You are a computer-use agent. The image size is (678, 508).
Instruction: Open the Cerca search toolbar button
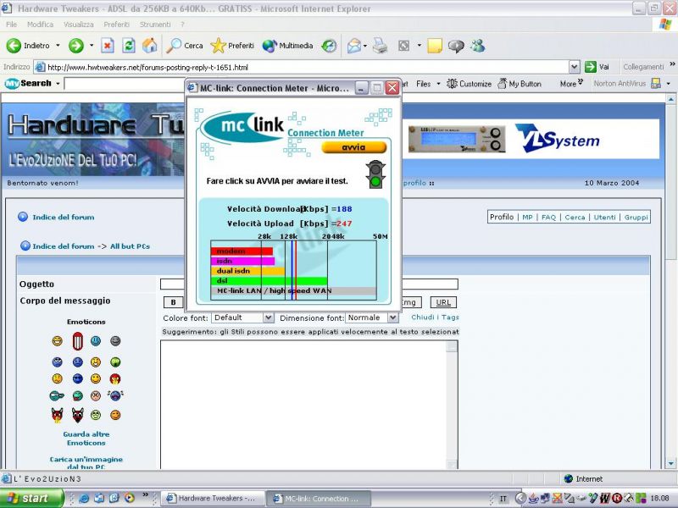(185, 46)
